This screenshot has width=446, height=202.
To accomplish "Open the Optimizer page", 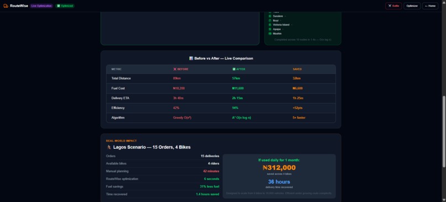I will [x=412, y=6].
